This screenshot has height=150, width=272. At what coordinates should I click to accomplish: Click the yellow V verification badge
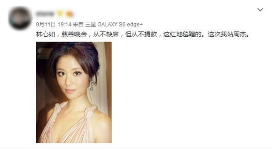pyautogui.click(x=60, y=14)
